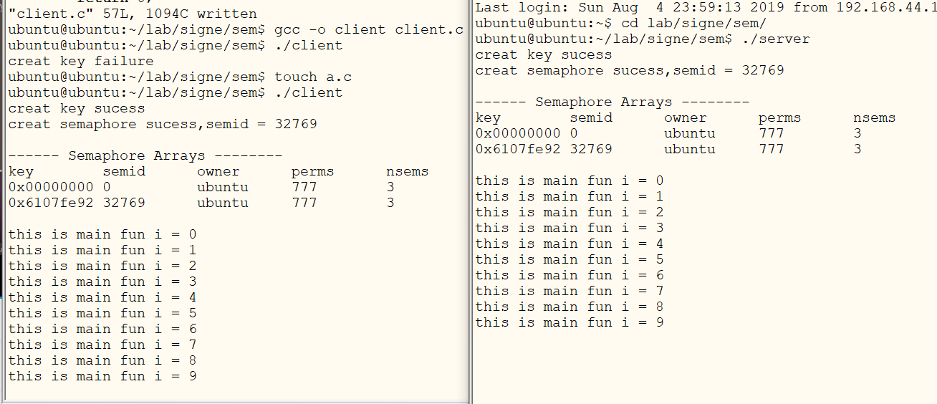
Task: Click the gcc -o client client.c command line
Action: 236,30
